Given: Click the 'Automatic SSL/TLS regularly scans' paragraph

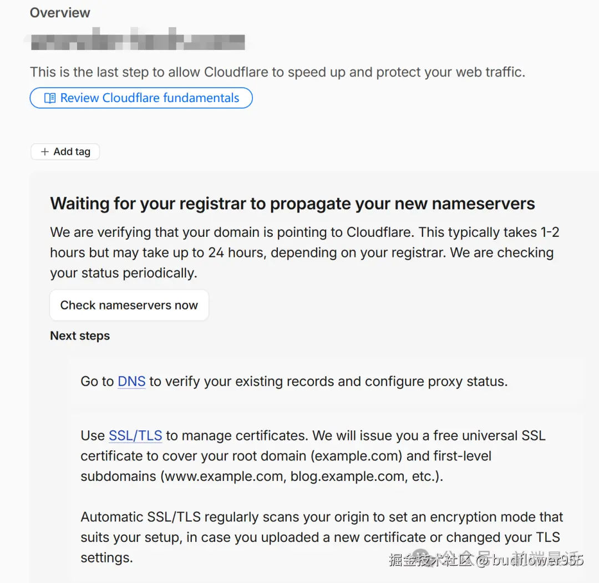Looking at the screenshot, I should click(322, 537).
